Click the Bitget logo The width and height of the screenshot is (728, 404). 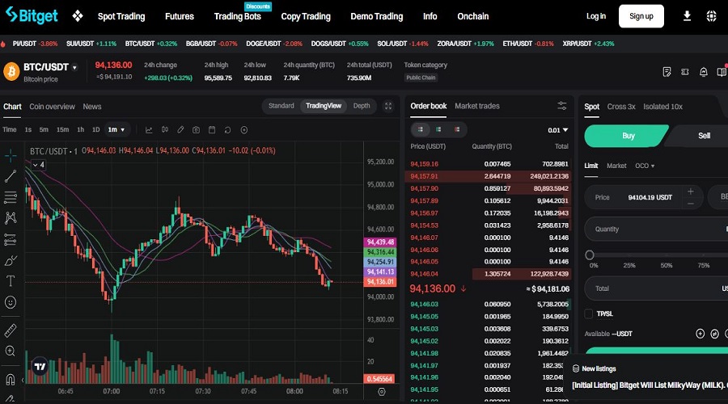coord(32,16)
